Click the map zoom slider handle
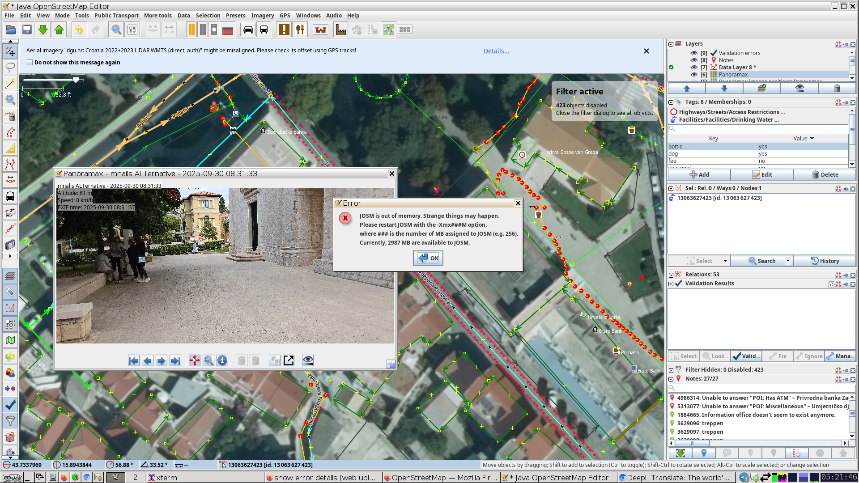 point(76,80)
